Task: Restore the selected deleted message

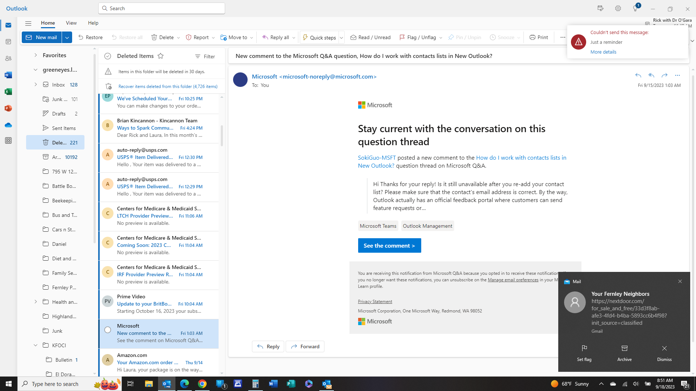Action: [91, 37]
